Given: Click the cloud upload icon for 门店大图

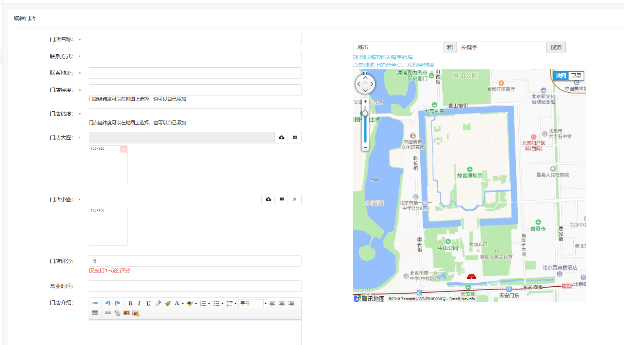Looking at the screenshot, I should click(x=281, y=137).
